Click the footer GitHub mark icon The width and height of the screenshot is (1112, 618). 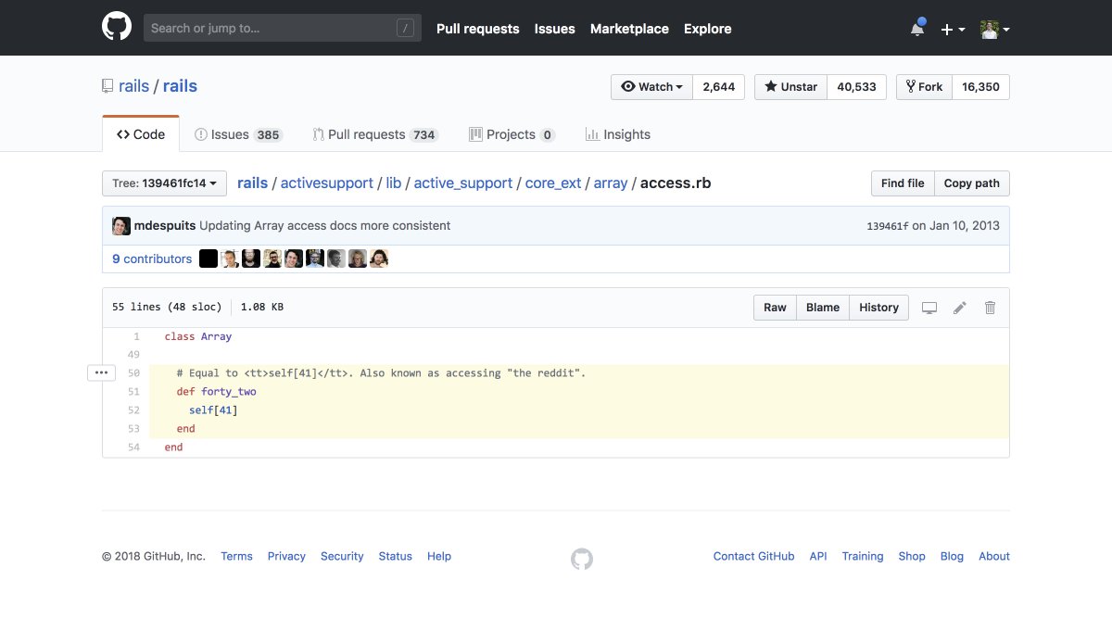pyautogui.click(x=581, y=559)
